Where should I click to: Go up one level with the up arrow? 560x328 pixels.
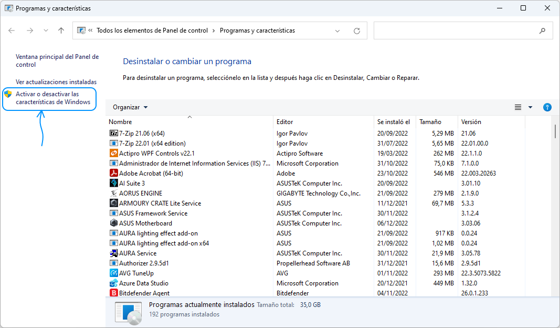pyautogui.click(x=61, y=31)
